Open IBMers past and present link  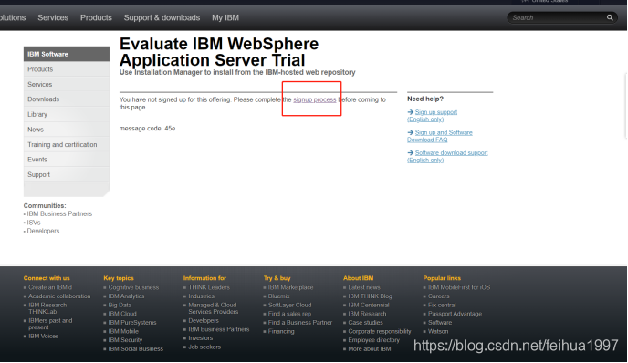(50, 324)
